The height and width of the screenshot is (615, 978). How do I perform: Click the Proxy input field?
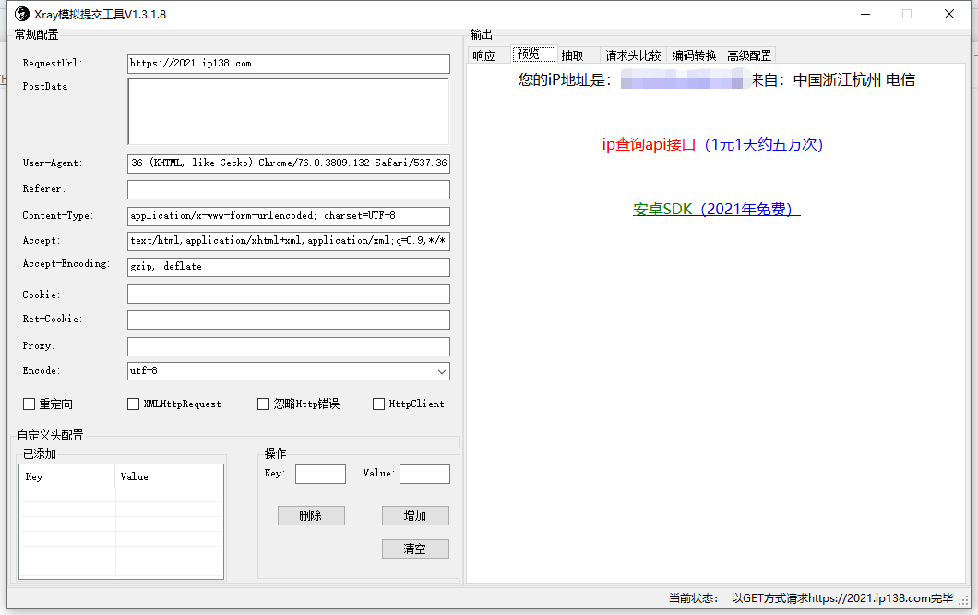click(x=288, y=346)
